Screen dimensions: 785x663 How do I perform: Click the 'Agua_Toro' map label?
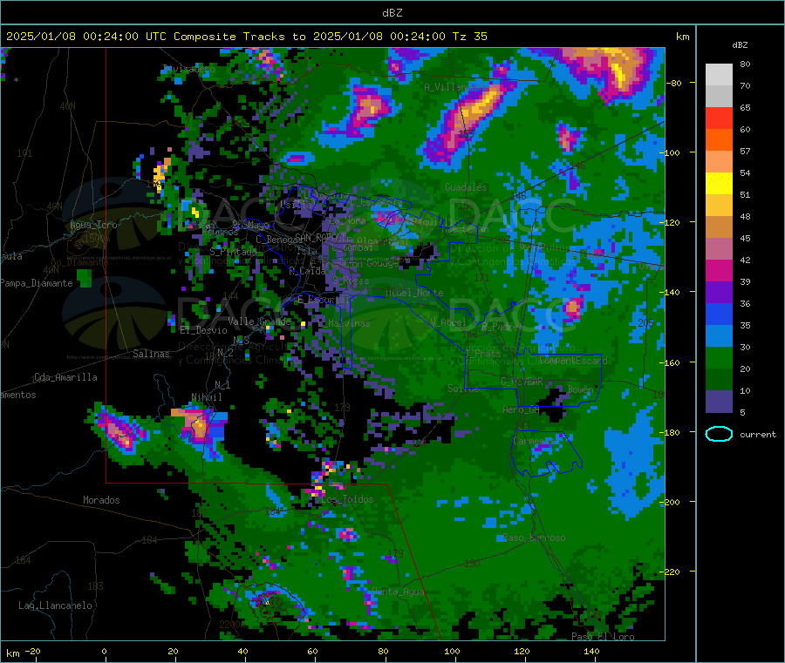[93, 225]
